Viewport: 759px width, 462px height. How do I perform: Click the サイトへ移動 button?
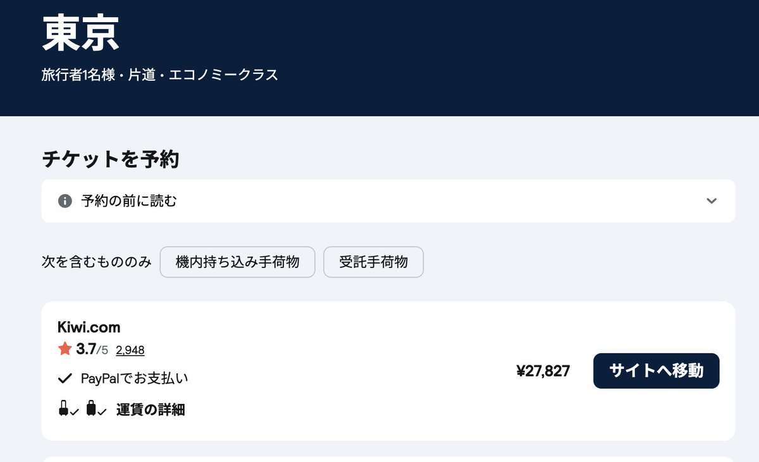coord(656,371)
